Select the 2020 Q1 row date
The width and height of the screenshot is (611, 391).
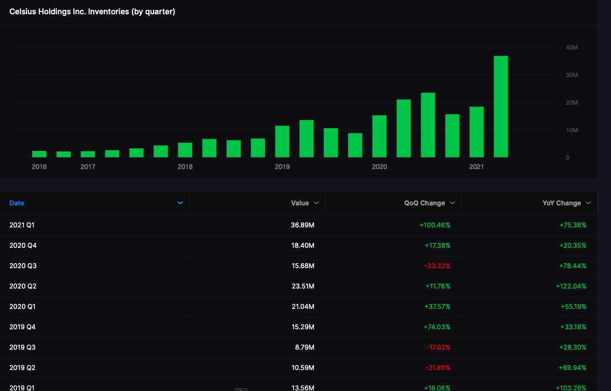(x=22, y=307)
